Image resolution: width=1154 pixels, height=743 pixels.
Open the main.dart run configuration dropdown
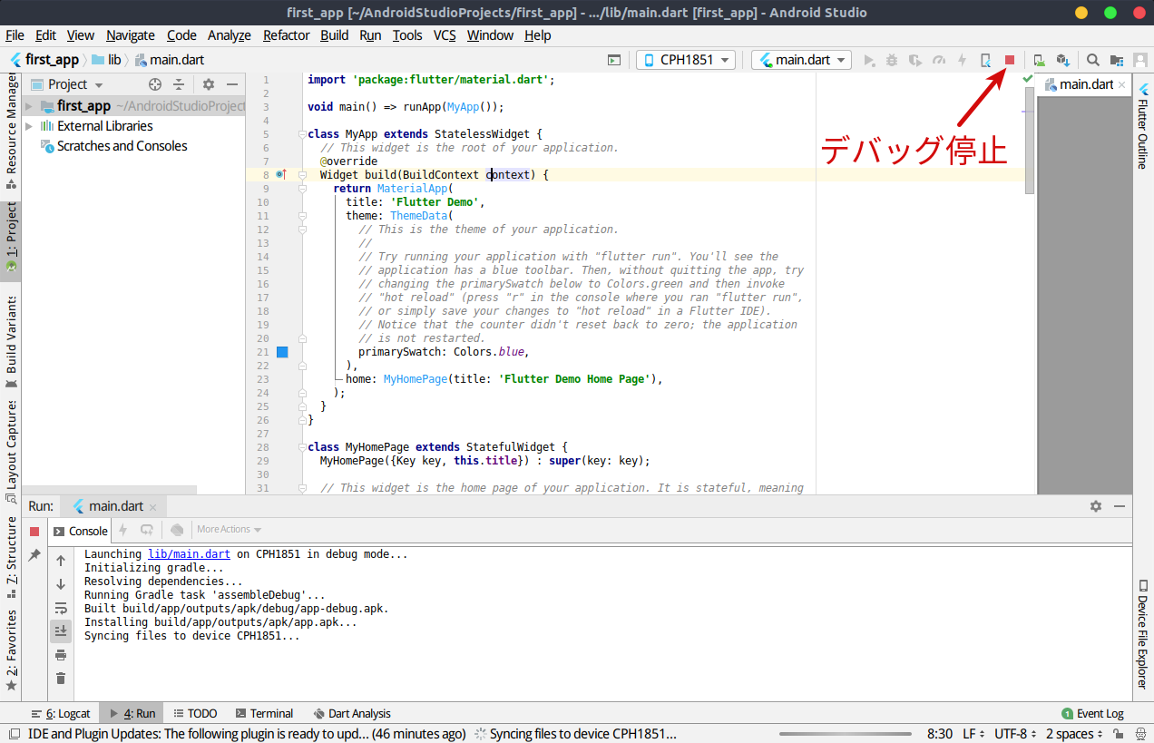[x=801, y=60]
